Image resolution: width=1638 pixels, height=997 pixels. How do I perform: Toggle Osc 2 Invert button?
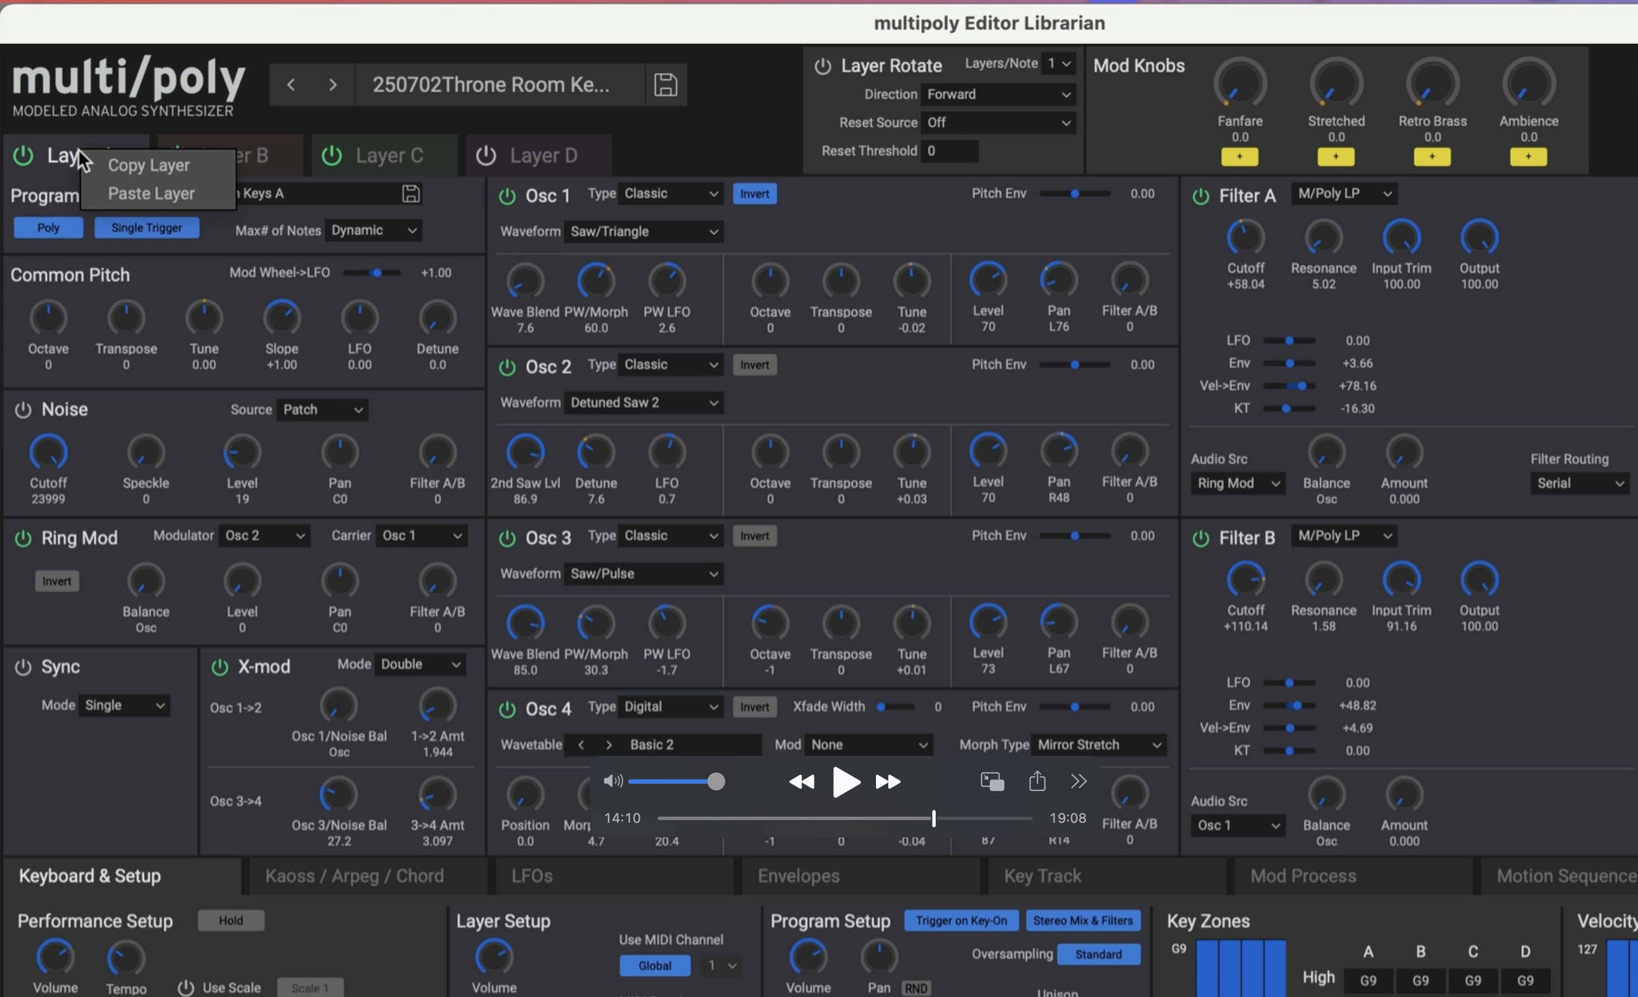[754, 365]
